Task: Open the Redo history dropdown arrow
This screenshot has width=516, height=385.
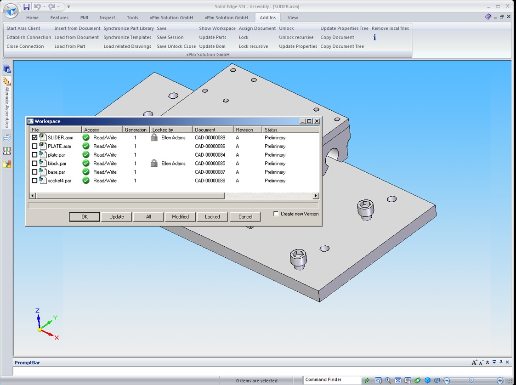Action: [58, 6]
